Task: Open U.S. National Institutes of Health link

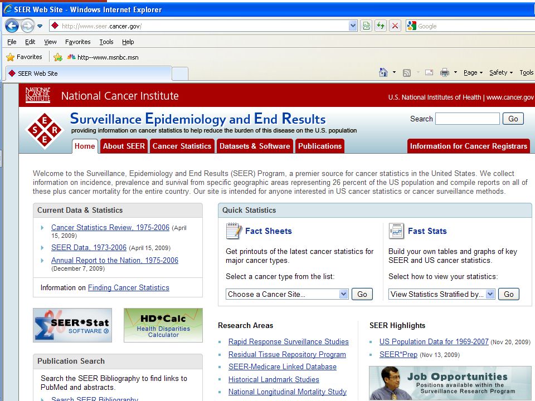Action: pos(435,97)
